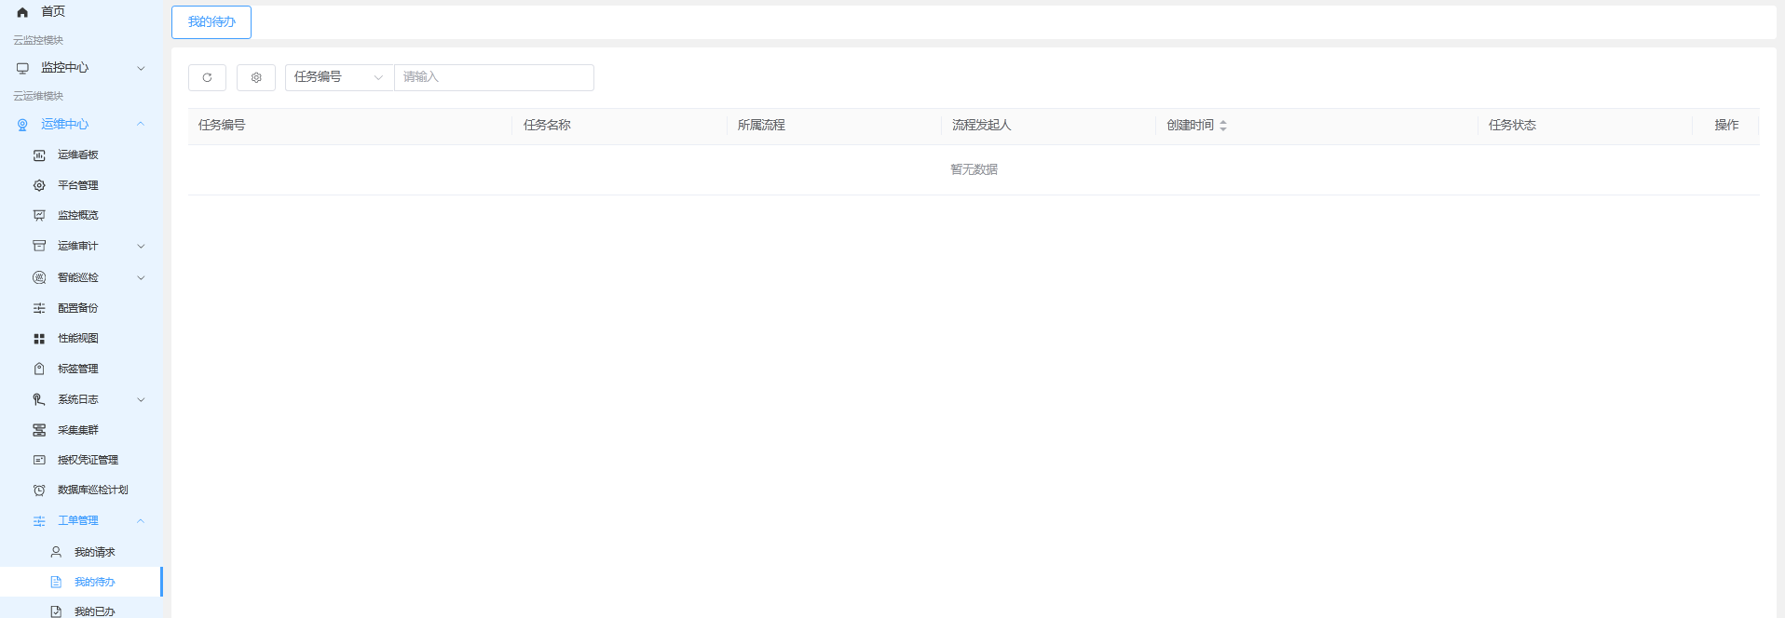1785x618 pixels.
Task: Click the 我的已办 document icon
Action: (x=56, y=611)
